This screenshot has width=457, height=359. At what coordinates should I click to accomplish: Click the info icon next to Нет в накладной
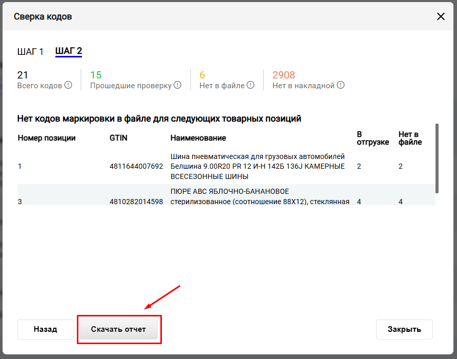[x=341, y=86]
